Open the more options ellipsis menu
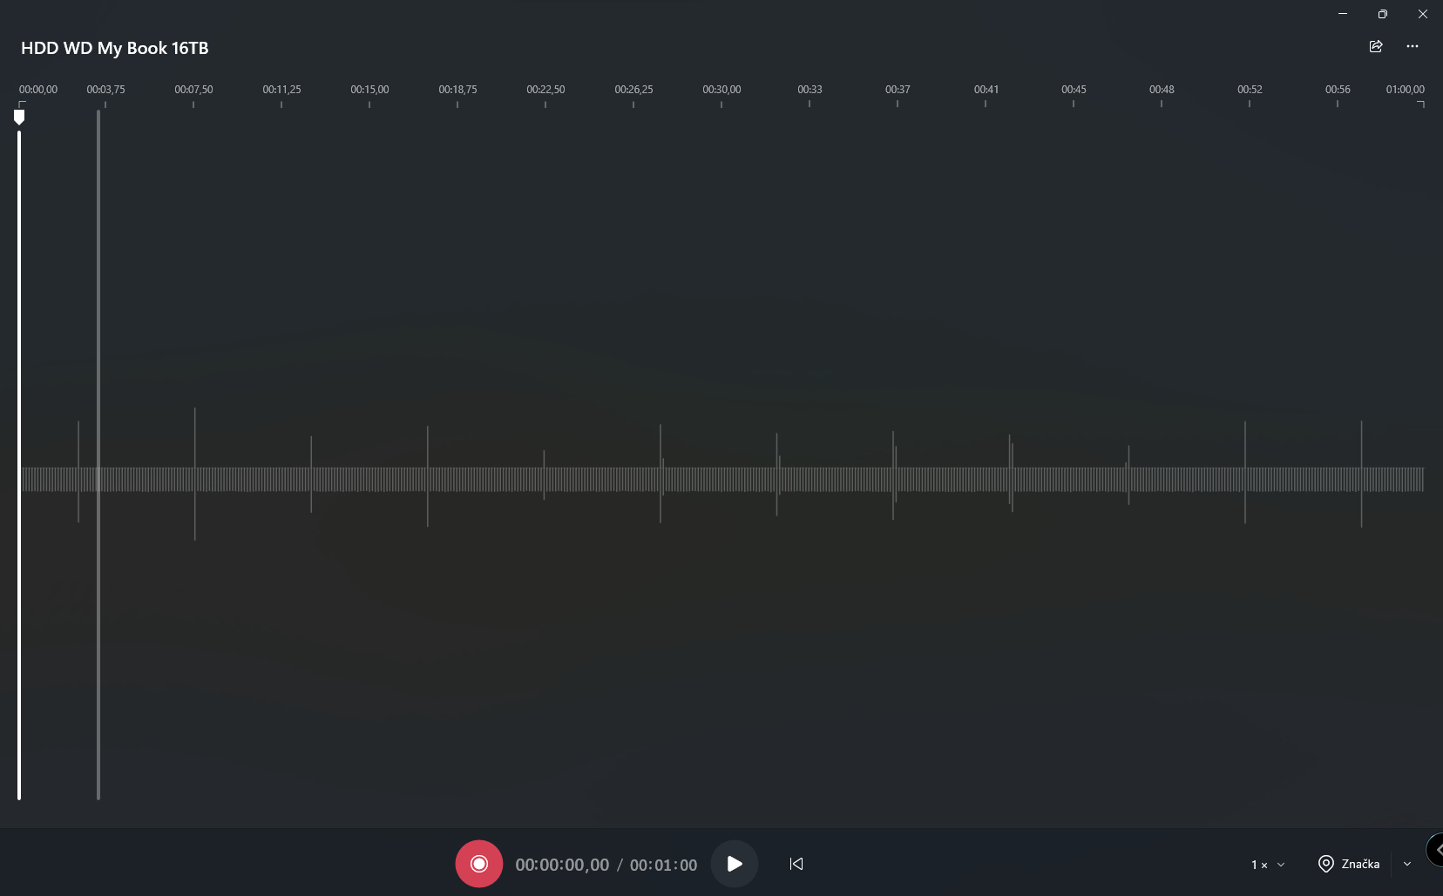 pyautogui.click(x=1413, y=46)
